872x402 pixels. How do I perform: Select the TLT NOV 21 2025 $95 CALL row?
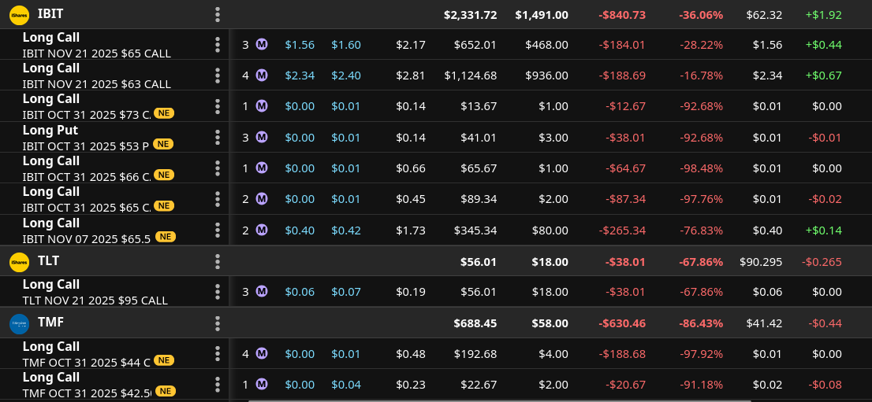436,292
